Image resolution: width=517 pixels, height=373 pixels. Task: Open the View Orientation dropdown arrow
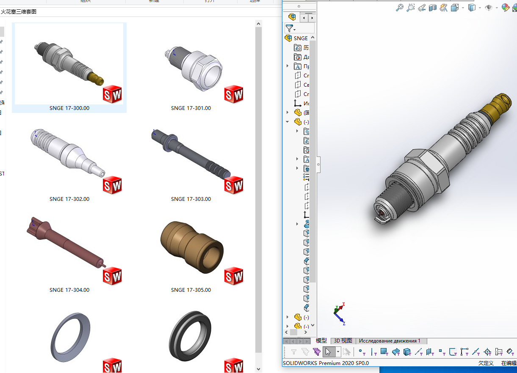463,8
